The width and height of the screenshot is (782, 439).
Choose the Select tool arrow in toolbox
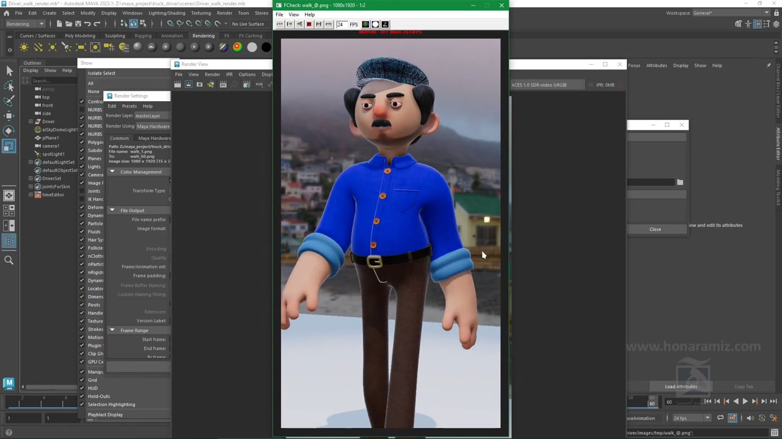pos(9,71)
